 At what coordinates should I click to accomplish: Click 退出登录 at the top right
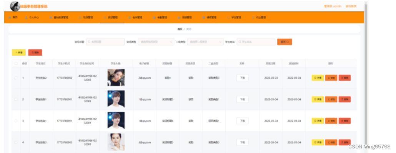pyautogui.click(x=351, y=6)
